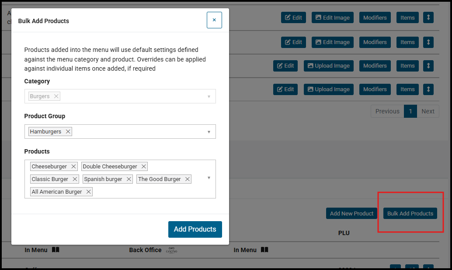Remove Spanish burger from selected products
Screen dimensions: 452x270
[129, 179]
